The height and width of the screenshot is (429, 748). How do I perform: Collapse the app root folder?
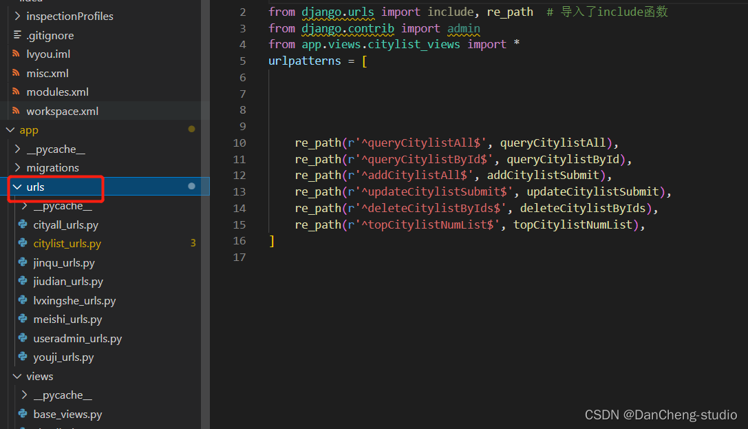click(x=10, y=130)
